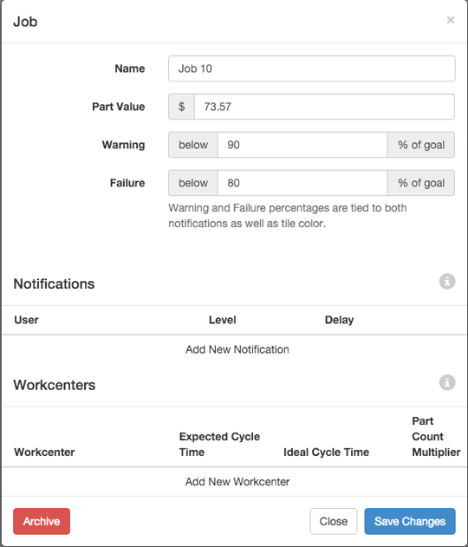Click the Failure '% of goal' addon
The height and width of the screenshot is (547, 468).
point(421,183)
